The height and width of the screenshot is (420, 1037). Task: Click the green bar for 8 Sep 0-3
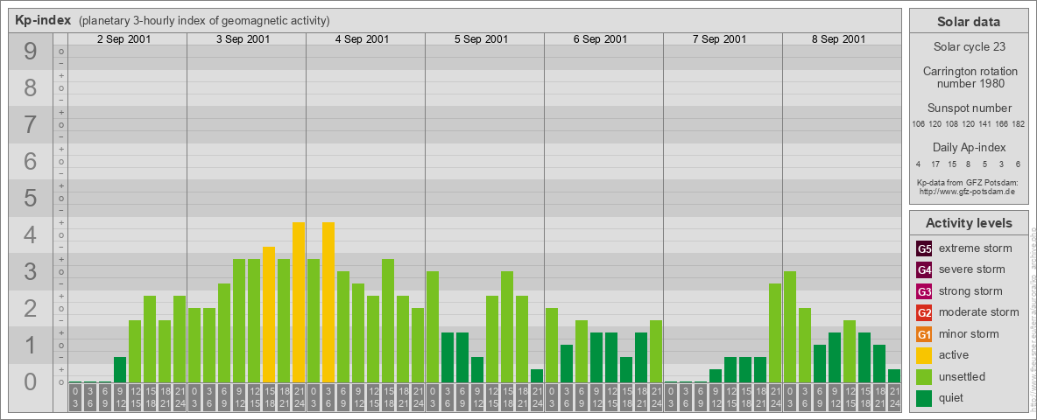pos(790,327)
